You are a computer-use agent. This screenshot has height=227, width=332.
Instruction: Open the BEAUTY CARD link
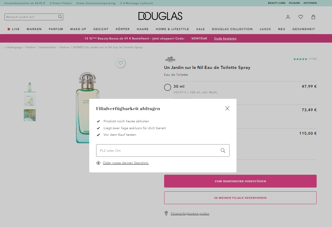point(277,3)
